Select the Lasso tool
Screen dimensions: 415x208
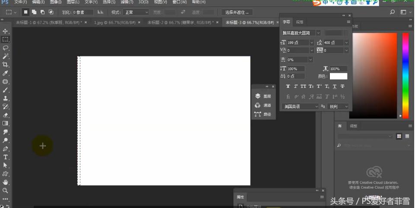pos(5,48)
